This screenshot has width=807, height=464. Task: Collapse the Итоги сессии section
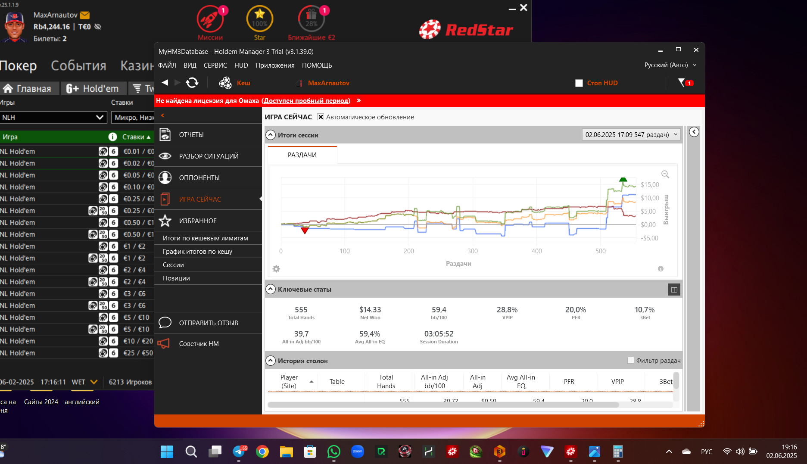[270, 135]
